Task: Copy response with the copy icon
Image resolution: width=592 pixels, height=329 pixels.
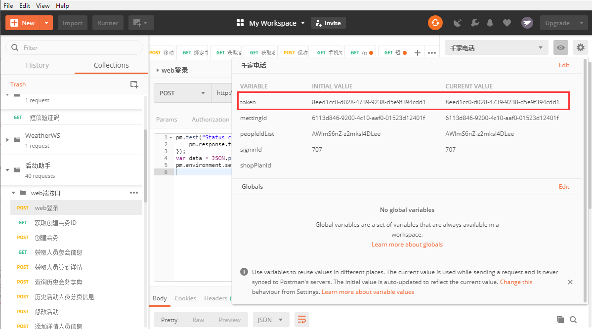Action: [x=560, y=320]
